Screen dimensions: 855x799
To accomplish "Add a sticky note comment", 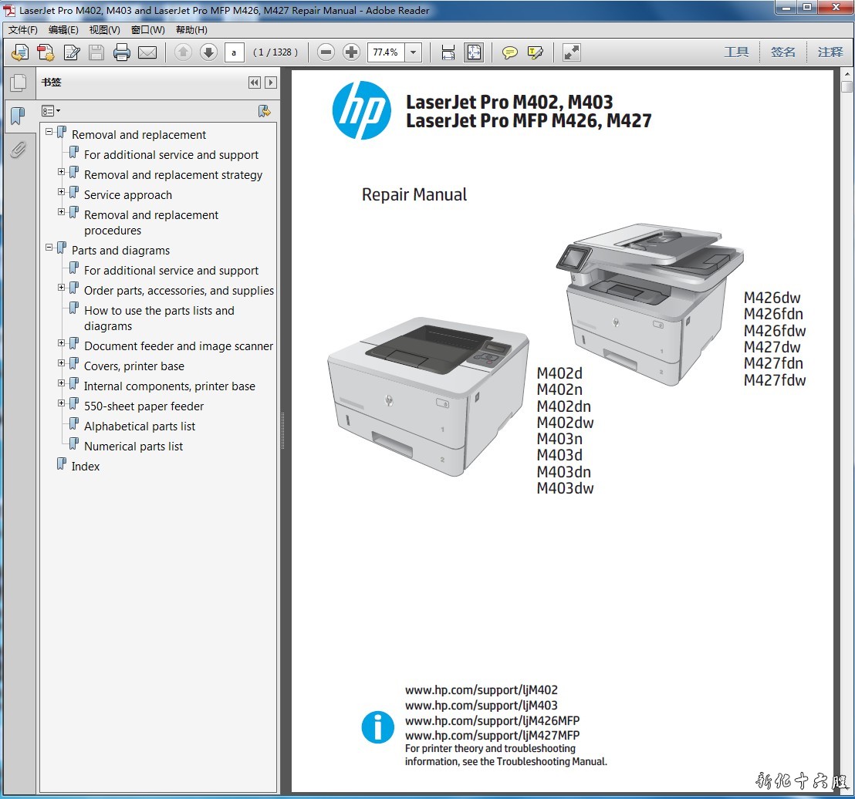I will click(510, 52).
